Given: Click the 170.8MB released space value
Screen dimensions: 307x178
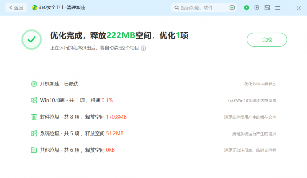Looking at the screenshot, I should (116, 117).
